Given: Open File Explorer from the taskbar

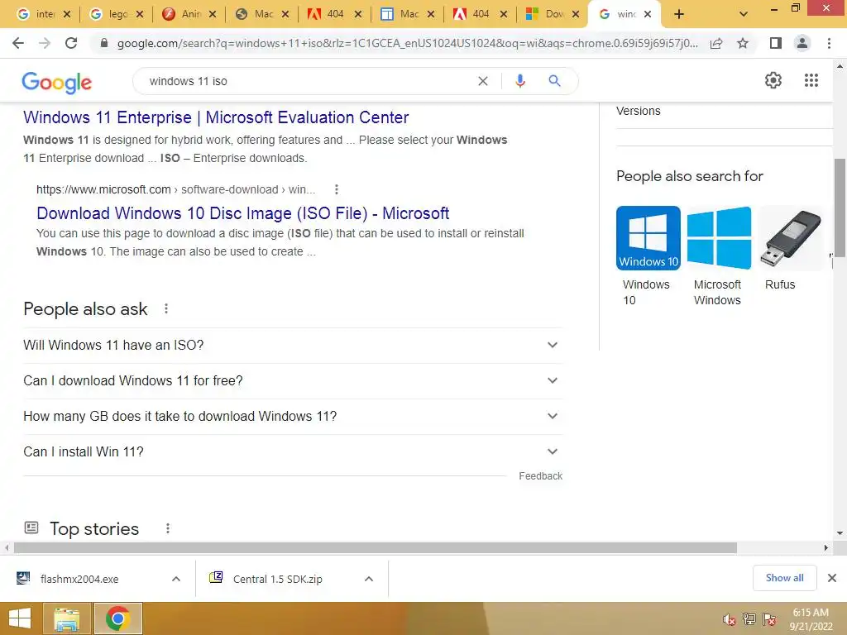Looking at the screenshot, I should [66, 618].
